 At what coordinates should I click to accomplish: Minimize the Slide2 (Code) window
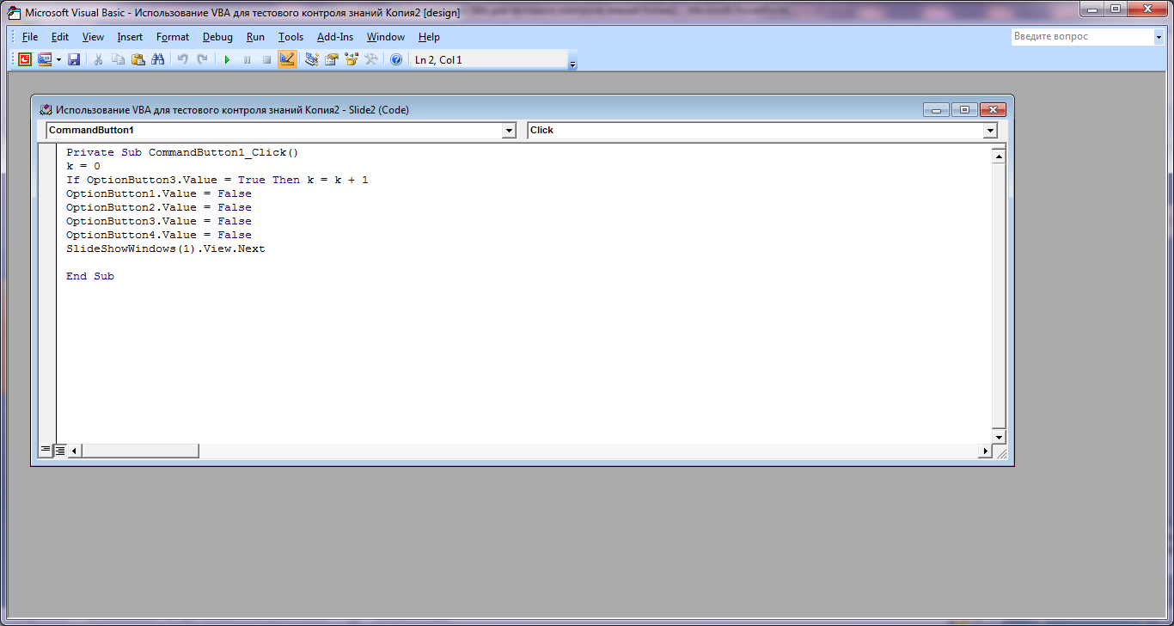[936, 109]
